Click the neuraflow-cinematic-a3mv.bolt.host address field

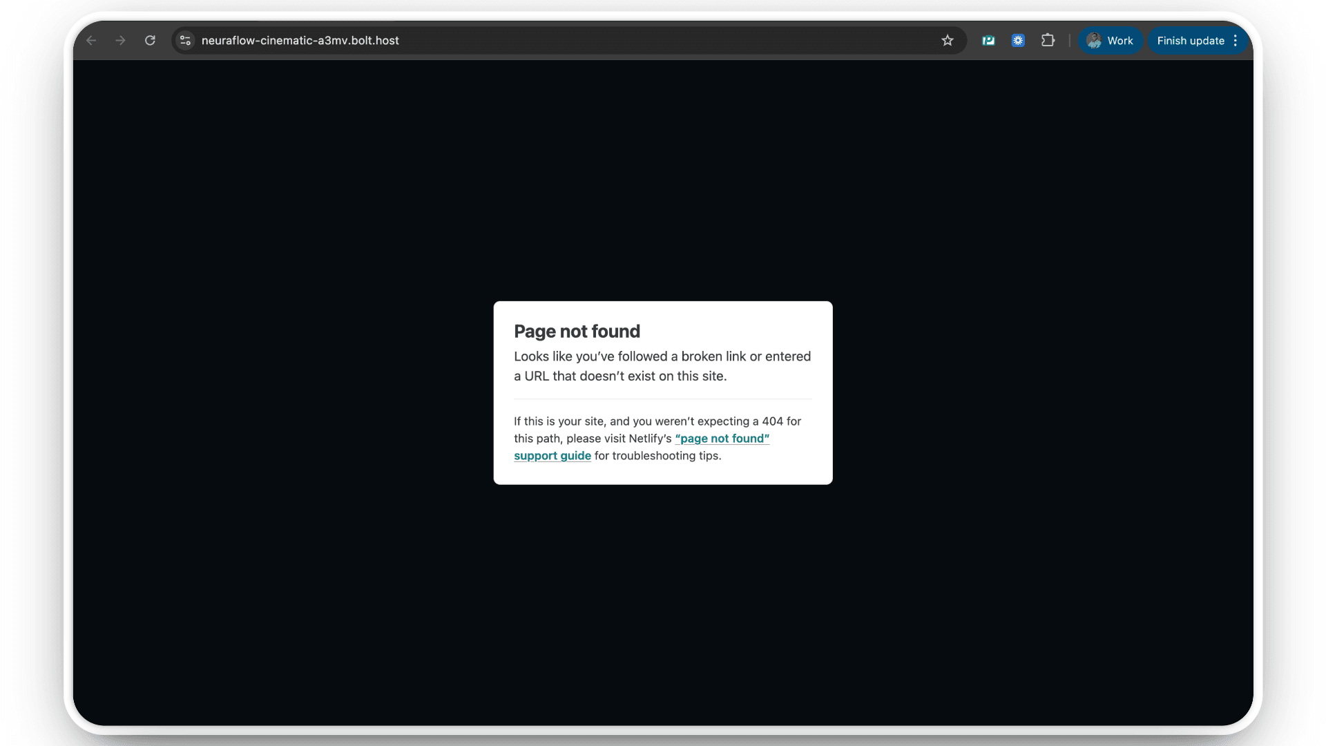(x=568, y=41)
